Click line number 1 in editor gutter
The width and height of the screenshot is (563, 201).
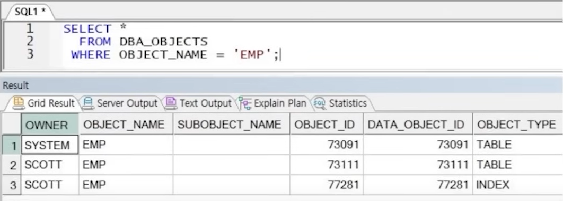tap(30, 28)
